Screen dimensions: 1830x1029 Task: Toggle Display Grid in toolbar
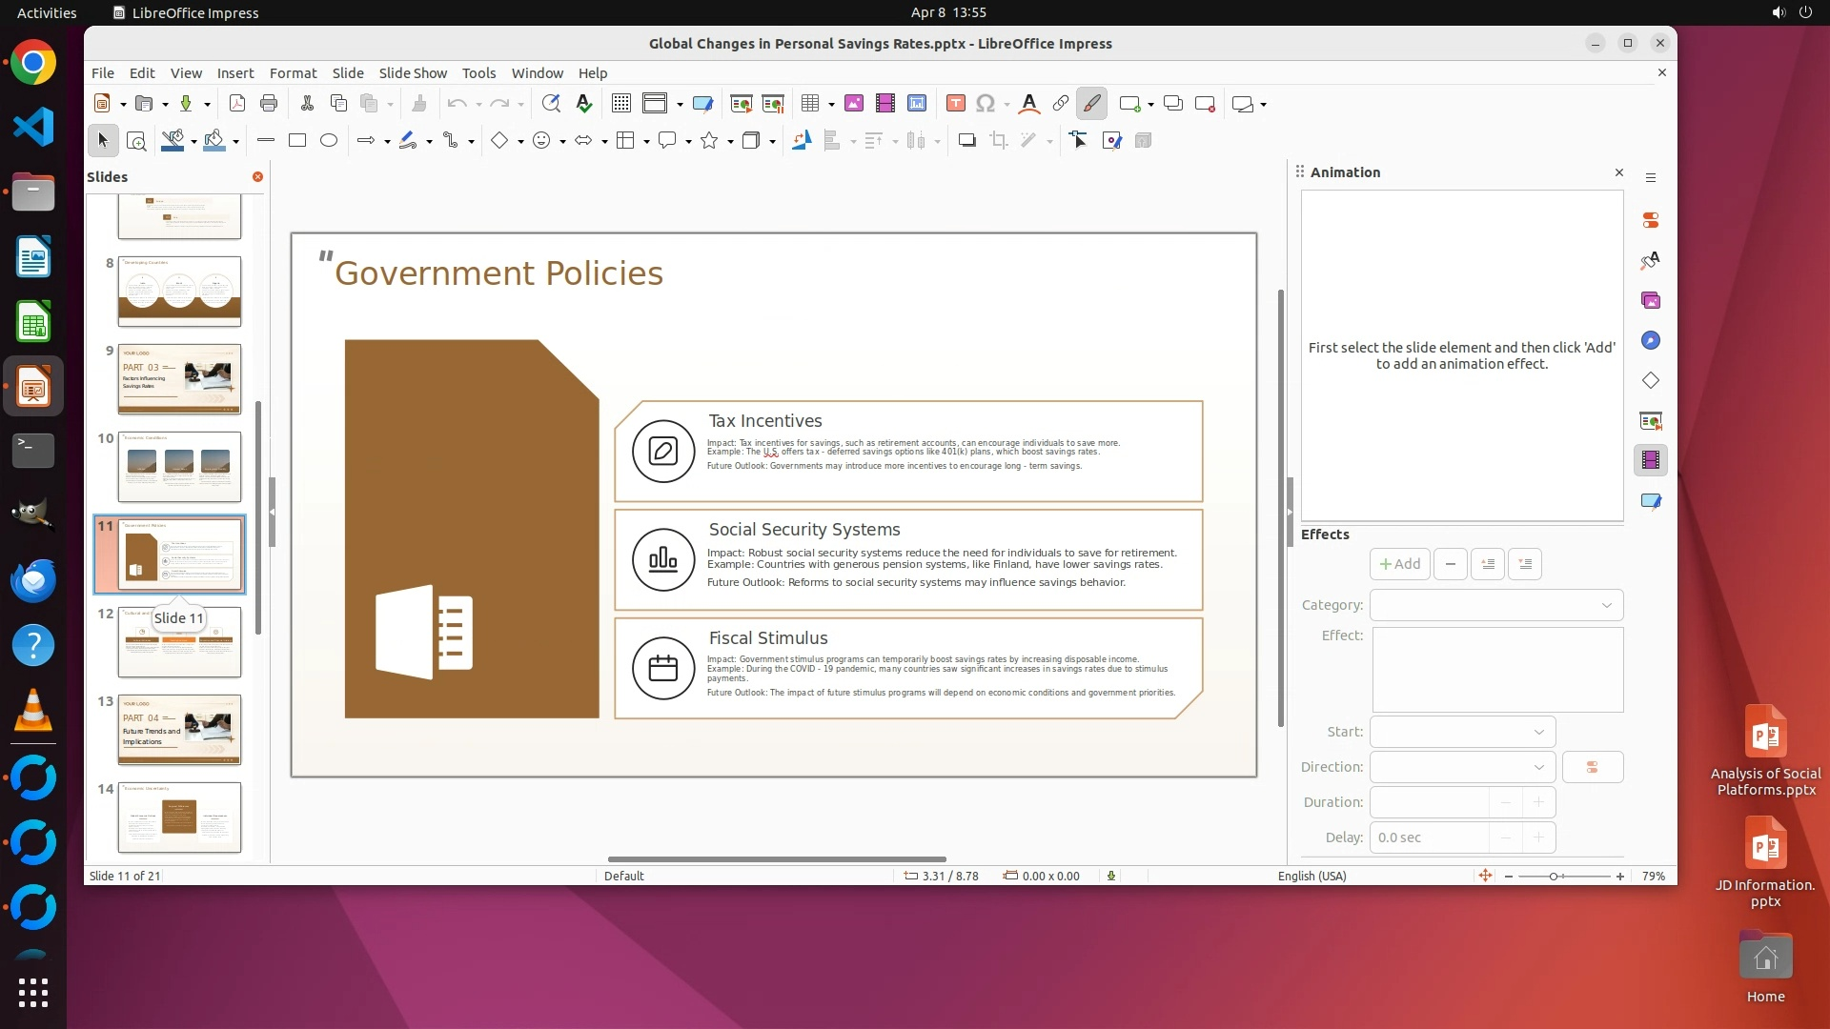(621, 104)
